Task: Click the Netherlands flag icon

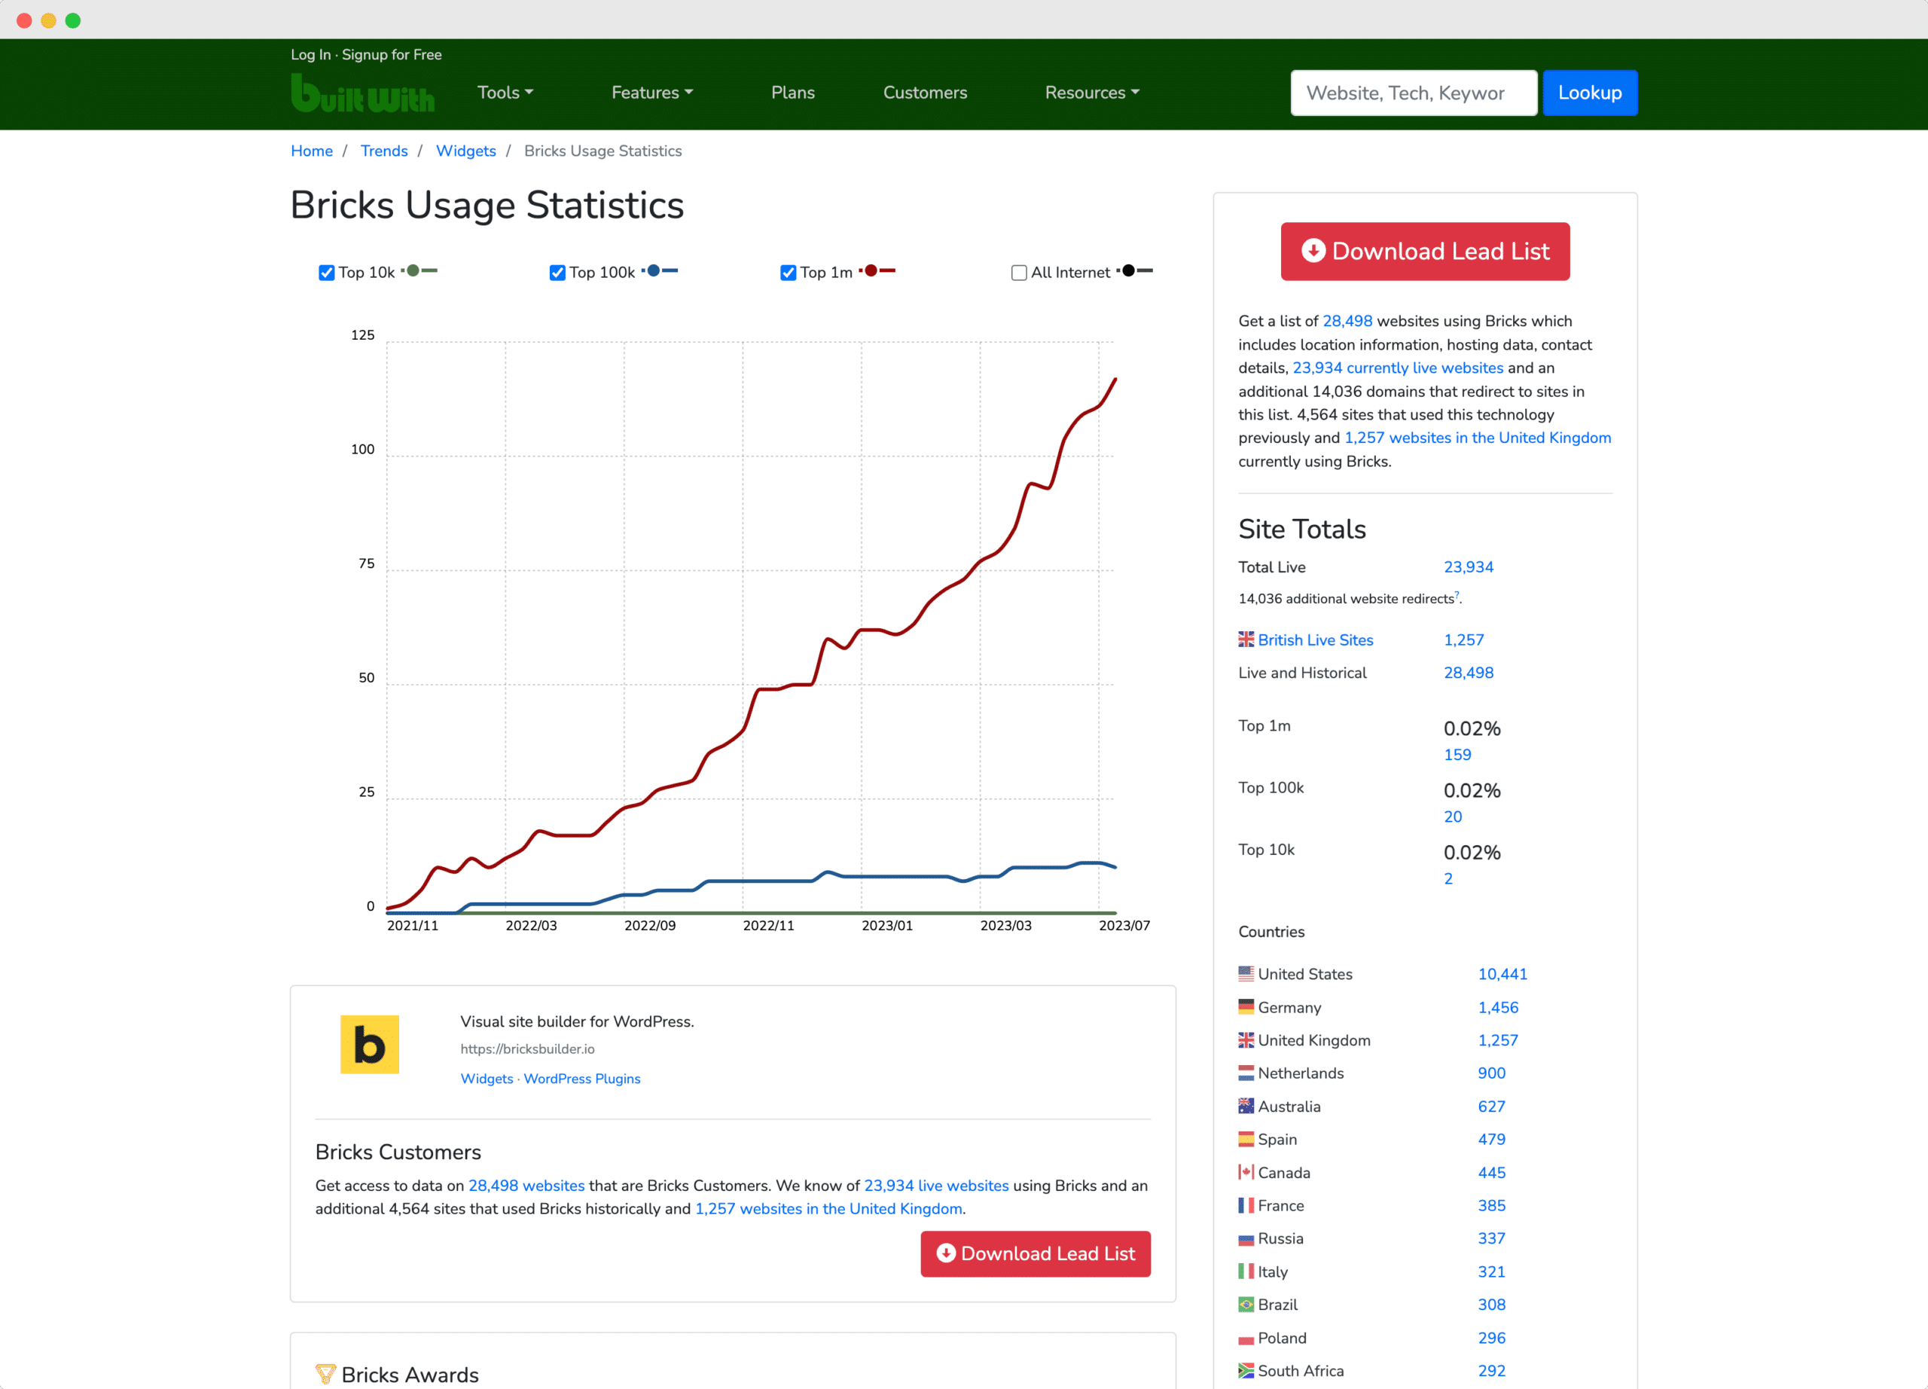Action: pyautogui.click(x=1246, y=1073)
